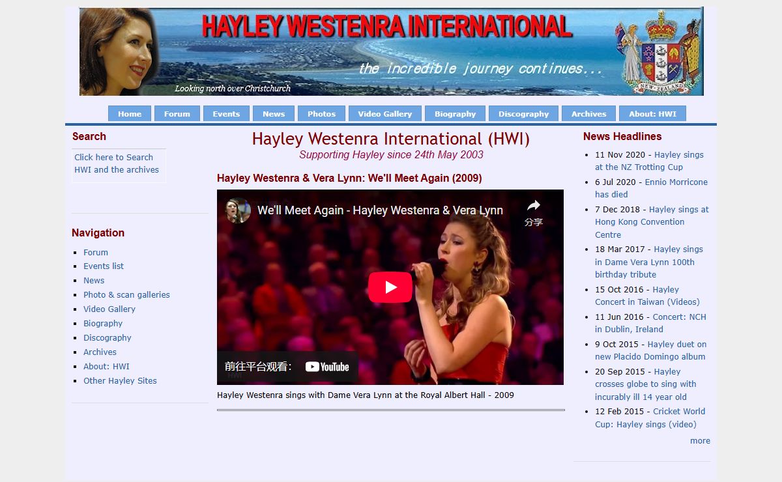Click the We'll Meet Again (2009) section heading
The image size is (782, 482).
(349, 178)
